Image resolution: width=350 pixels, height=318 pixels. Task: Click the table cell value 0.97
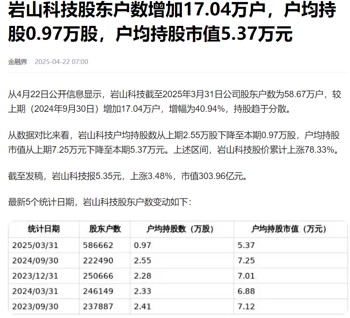tap(143, 245)
